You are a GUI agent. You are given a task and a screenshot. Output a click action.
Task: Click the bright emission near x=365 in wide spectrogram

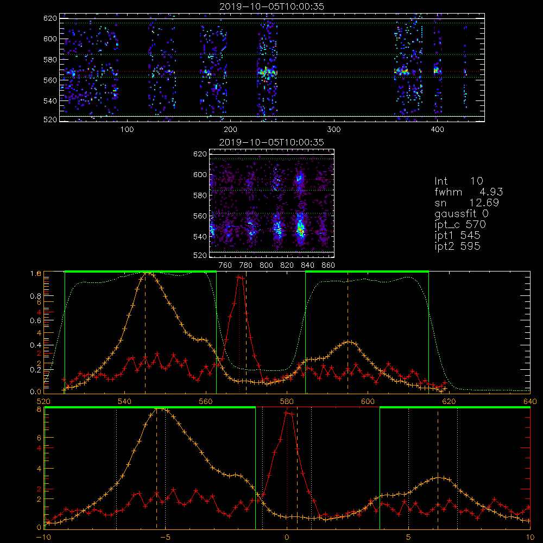402,72
